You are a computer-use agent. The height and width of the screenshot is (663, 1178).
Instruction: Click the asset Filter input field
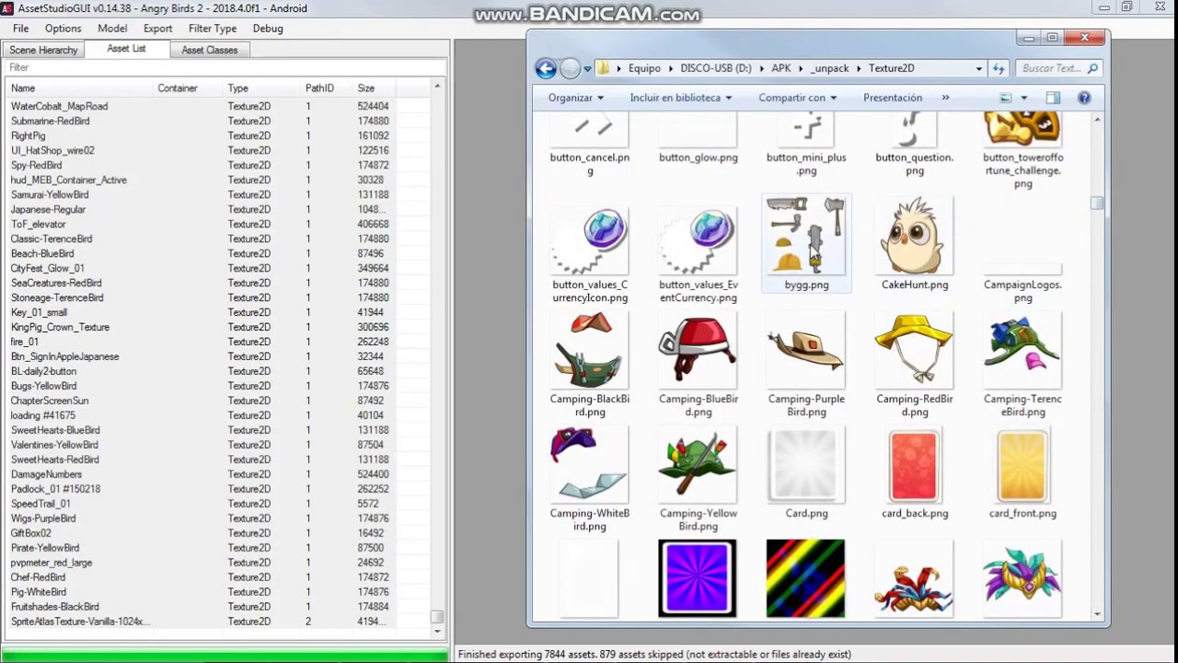click(224, 67)
